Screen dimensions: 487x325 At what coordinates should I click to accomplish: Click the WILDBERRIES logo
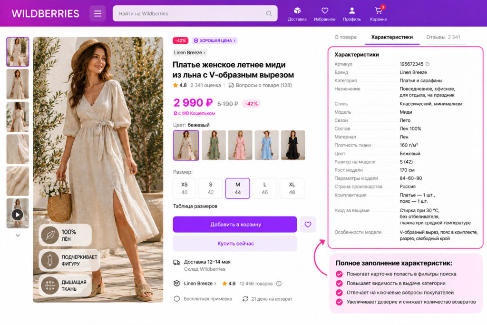(45, 13)
